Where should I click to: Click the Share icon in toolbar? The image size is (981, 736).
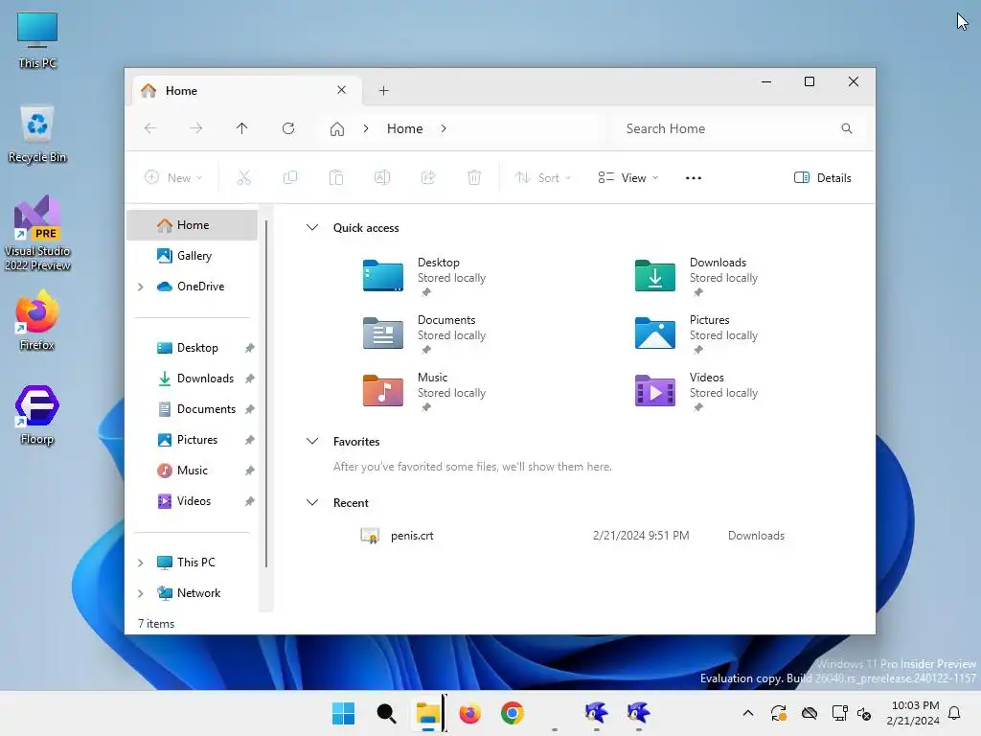click(428, 177)
